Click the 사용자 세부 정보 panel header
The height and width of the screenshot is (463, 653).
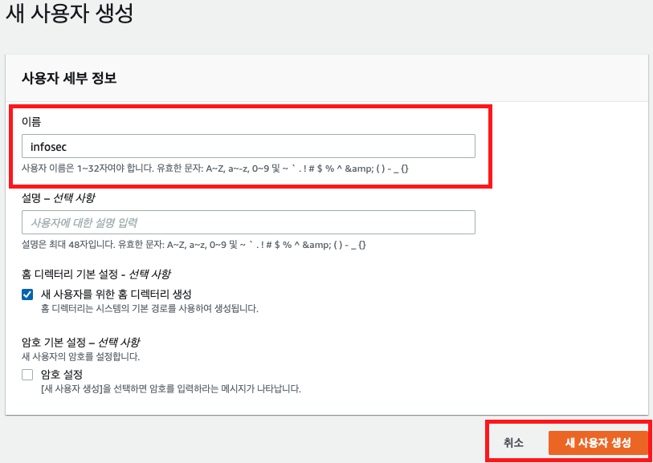point(69,79)
